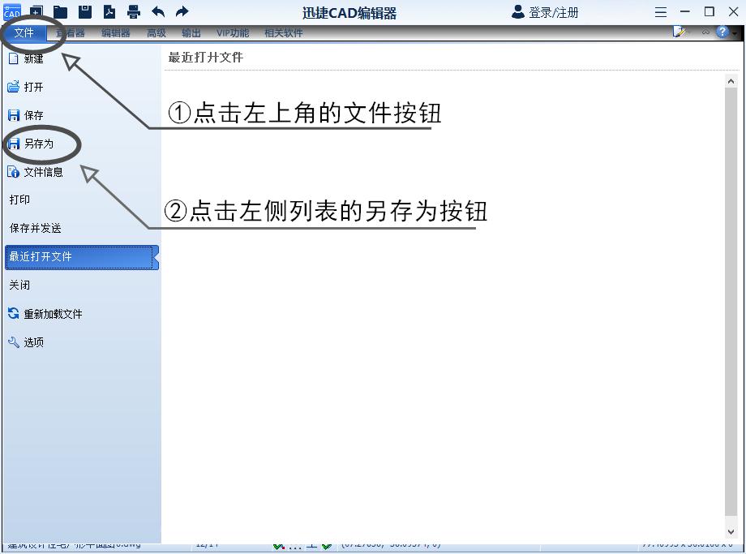The image size is (746, 554).
Task: Undo the last action
Action: (x=159, y=11)
